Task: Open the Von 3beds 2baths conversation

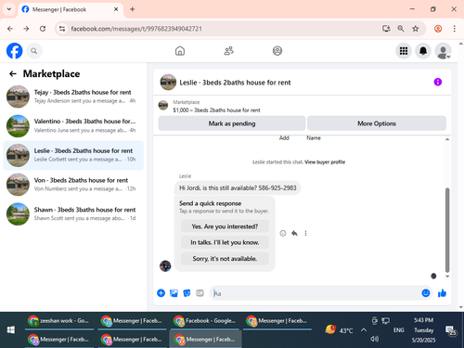Action: (73, 185)
